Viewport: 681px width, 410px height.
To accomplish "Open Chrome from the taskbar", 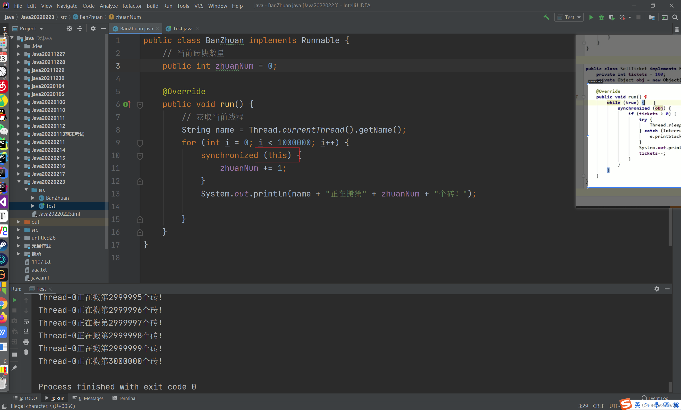I will (3, 304).
